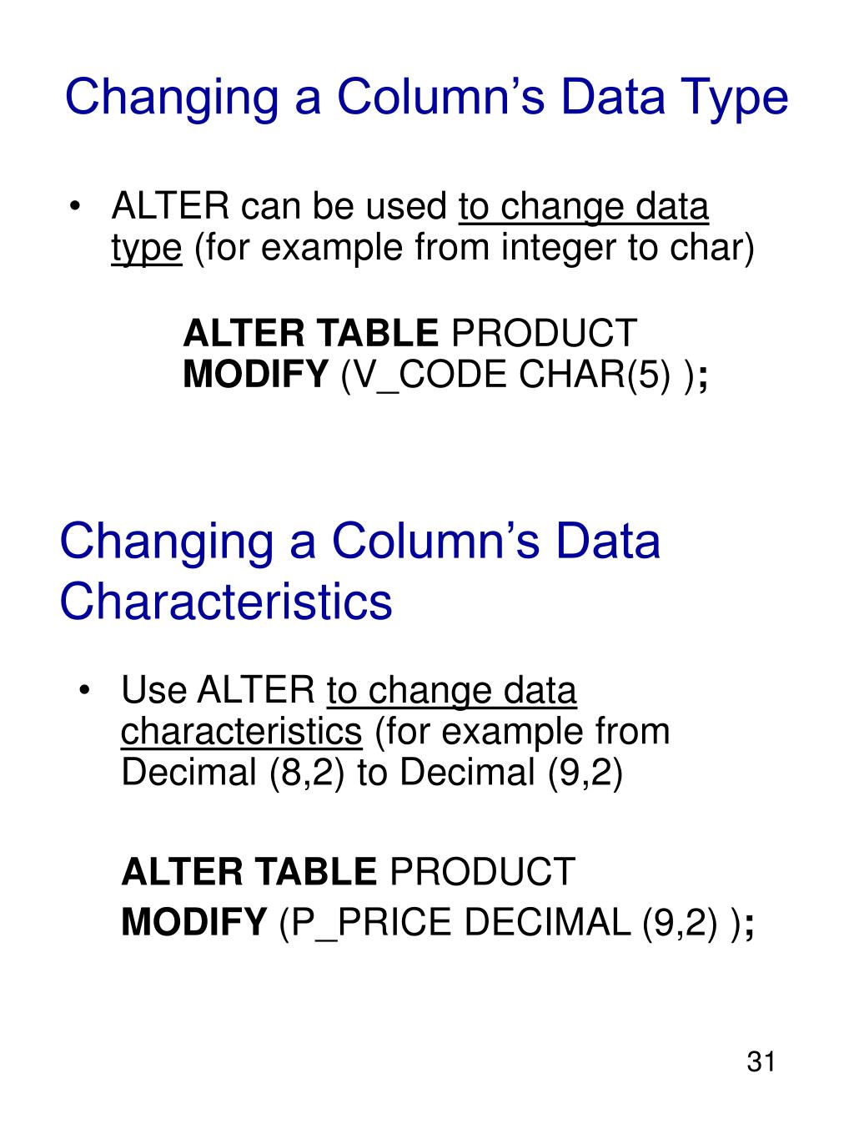Click the text 'Use ALTER'
Image resolution: width=854 pixels, height=1139 pixels.
[218, 691]
